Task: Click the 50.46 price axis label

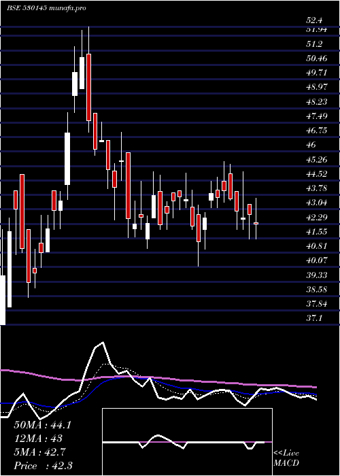Action: coord(317,58)
